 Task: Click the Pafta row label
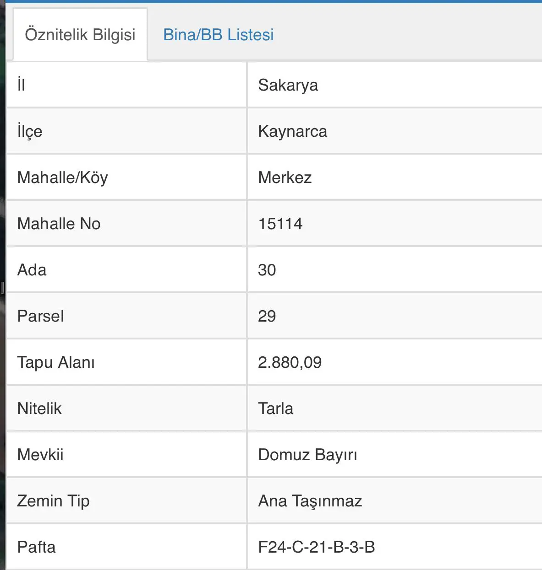(x=37, y=547)
